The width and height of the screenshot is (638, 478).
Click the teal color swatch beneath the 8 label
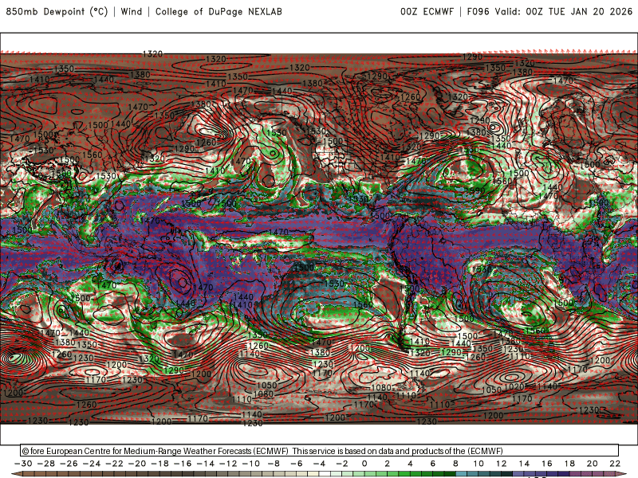pyautogui.click(x=462, y=474)
